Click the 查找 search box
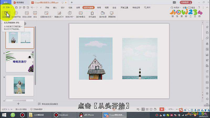210x118 pixels. (x=147, y=8)
